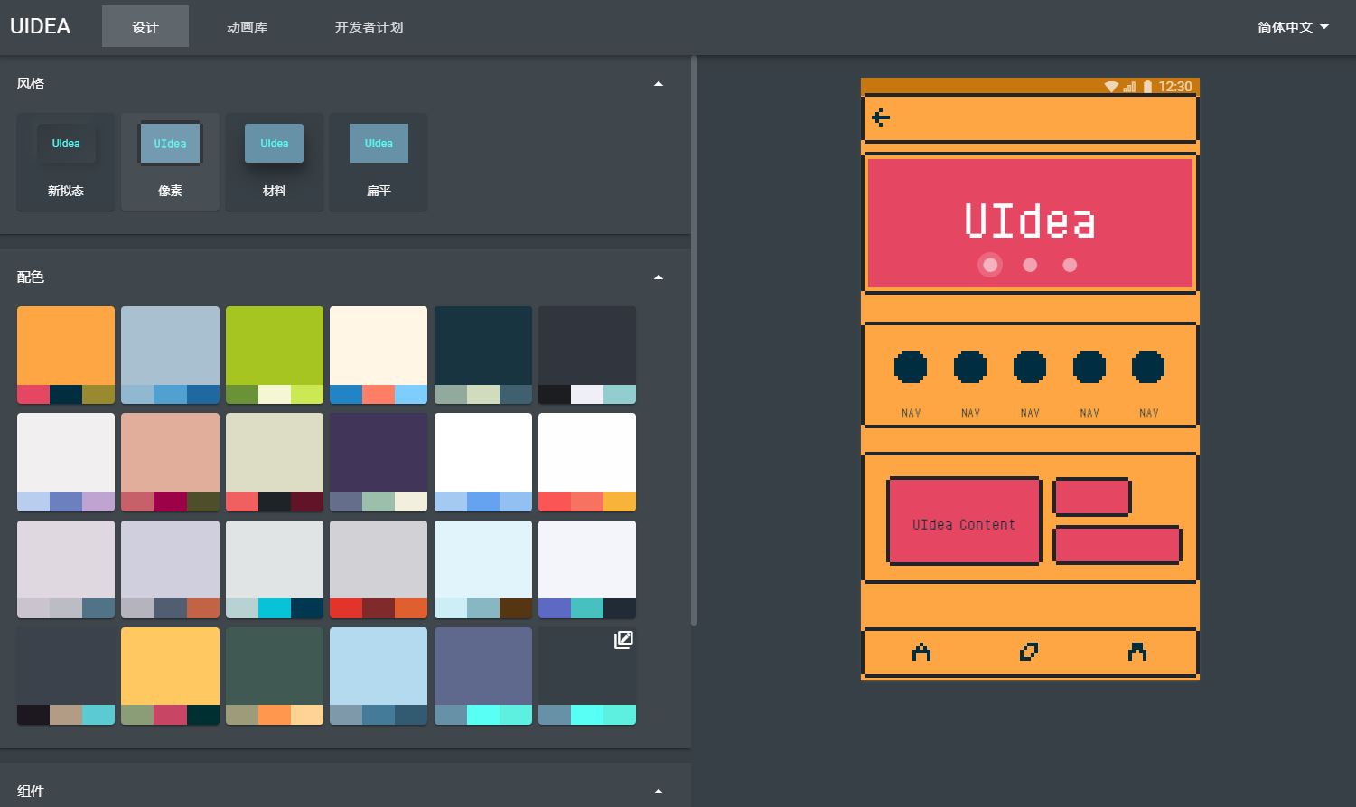Image resolution: width=1356 pixels, height=807 pixels.
Task: Switch to the 设计 tab
Action: pos(145,26)
